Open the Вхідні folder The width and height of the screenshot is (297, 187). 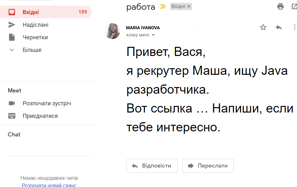click(x=31, y=12)
